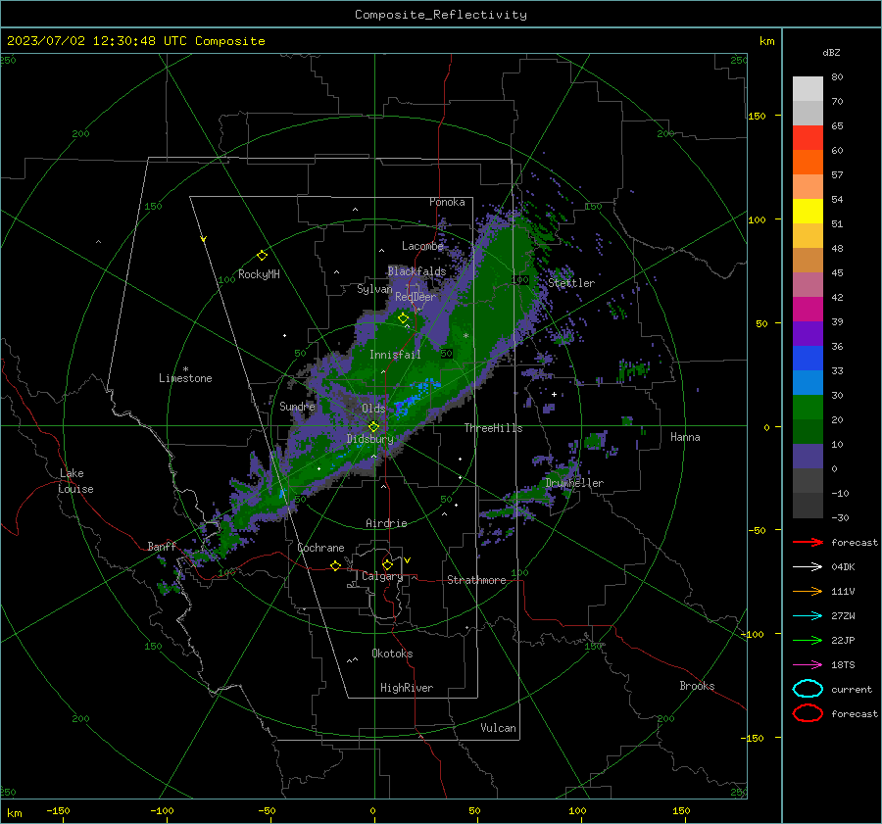
Task: Click the red 65-60 dBZ color block
Action: pos(808,138)
